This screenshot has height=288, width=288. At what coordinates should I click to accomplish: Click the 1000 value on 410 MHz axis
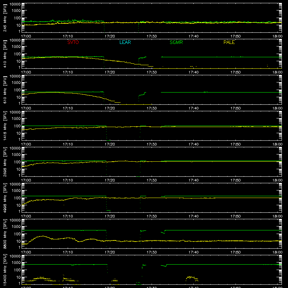(x=16, y=46)
